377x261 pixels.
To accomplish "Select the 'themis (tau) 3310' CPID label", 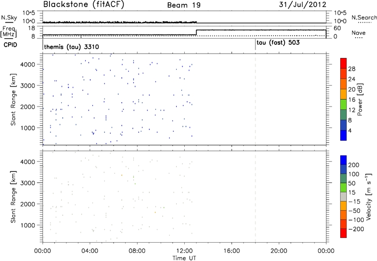I will point(72,47).
